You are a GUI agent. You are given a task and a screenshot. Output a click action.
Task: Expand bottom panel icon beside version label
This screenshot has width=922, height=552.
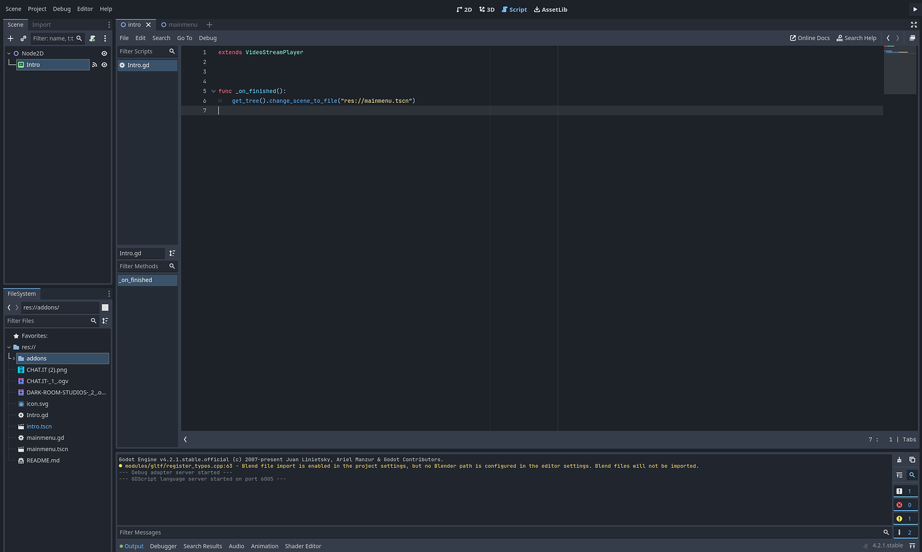click(912, 546)
